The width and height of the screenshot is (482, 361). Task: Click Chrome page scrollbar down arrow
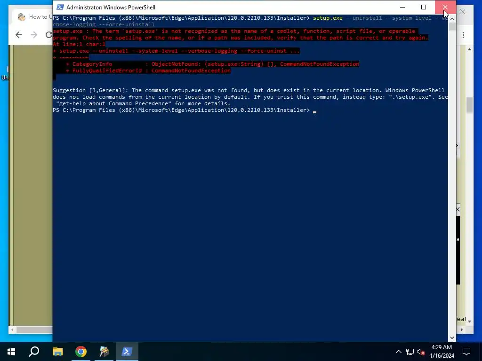click(x=469, y=322)
